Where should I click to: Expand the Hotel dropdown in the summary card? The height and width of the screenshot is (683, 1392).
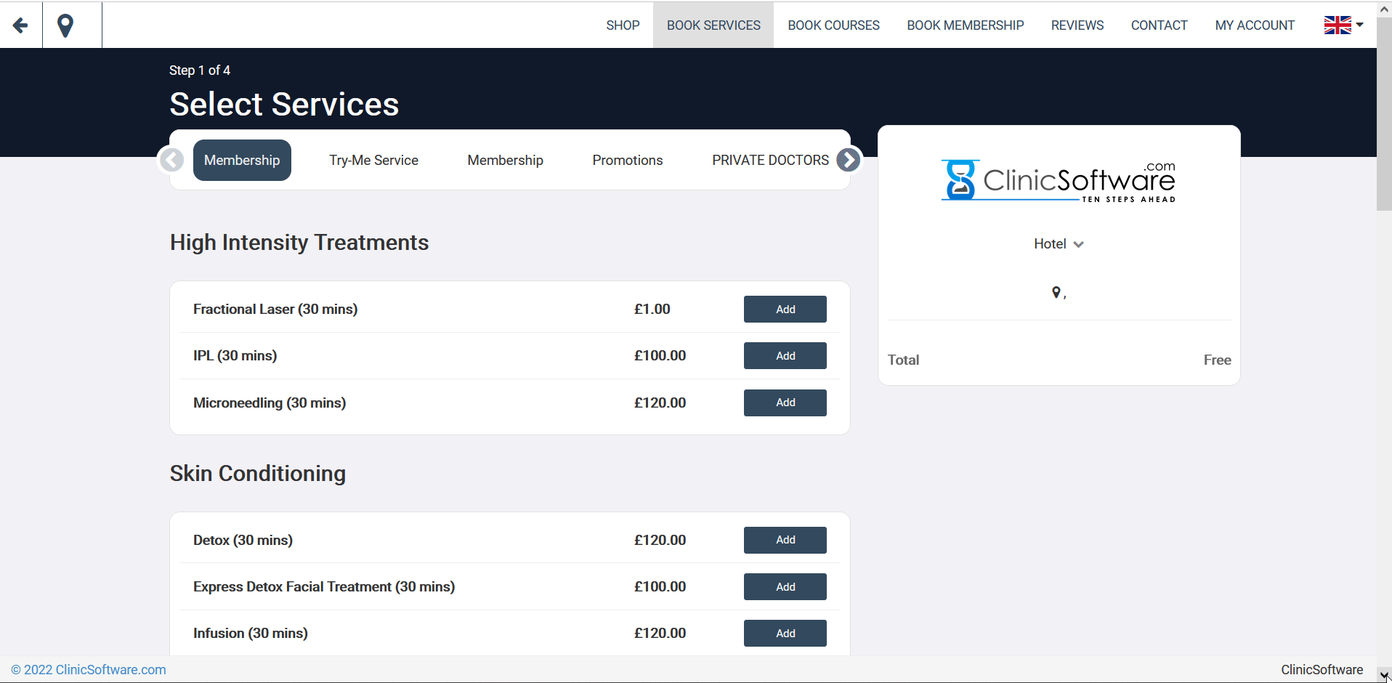tap(1058, 243)
